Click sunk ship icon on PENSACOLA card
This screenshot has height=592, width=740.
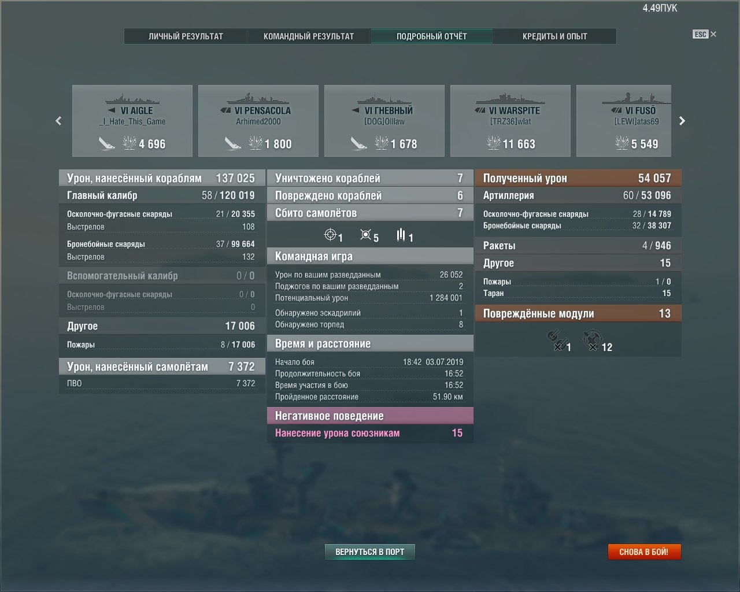click(232, 143)
